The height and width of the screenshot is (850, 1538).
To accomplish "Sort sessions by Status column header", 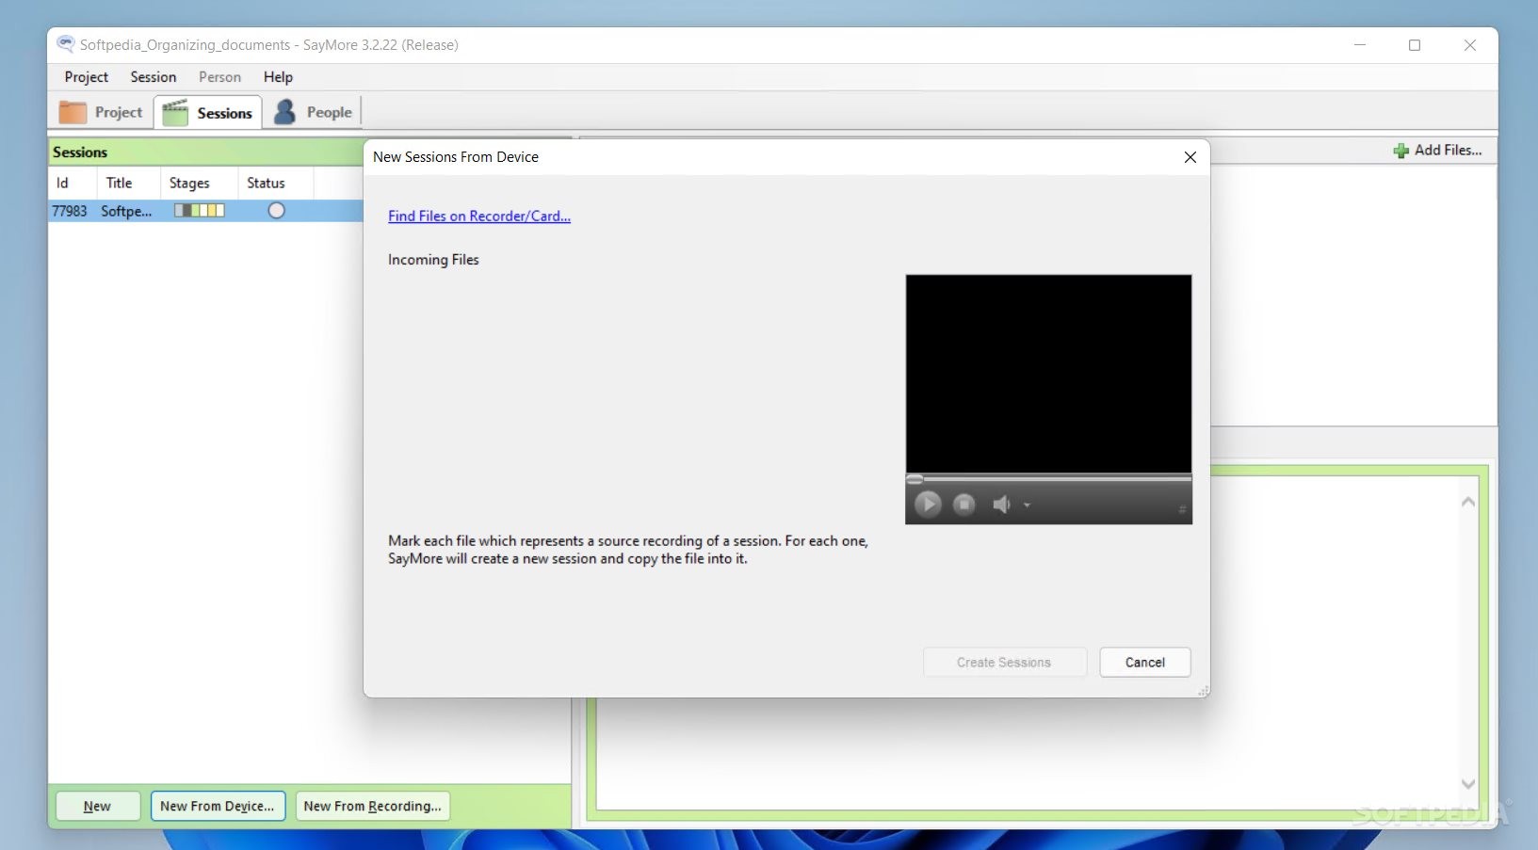I will 275,183.
